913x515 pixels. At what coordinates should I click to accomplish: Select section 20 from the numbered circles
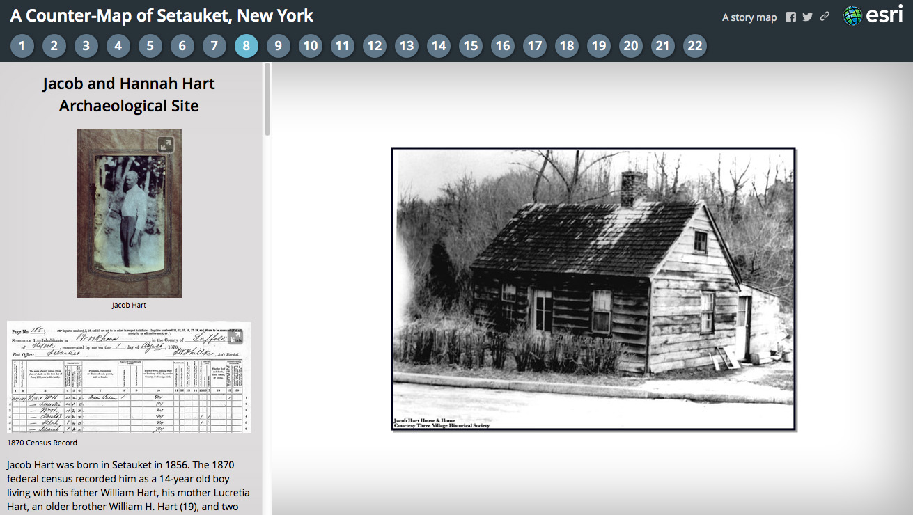click(630, 45)
